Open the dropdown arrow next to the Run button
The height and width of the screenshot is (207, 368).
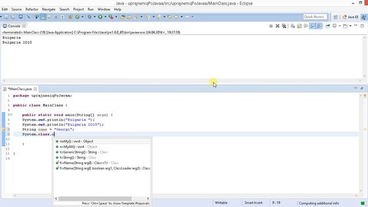point(105,17)
